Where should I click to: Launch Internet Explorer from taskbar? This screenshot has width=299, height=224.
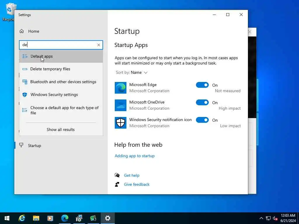[x=22, y=218]
